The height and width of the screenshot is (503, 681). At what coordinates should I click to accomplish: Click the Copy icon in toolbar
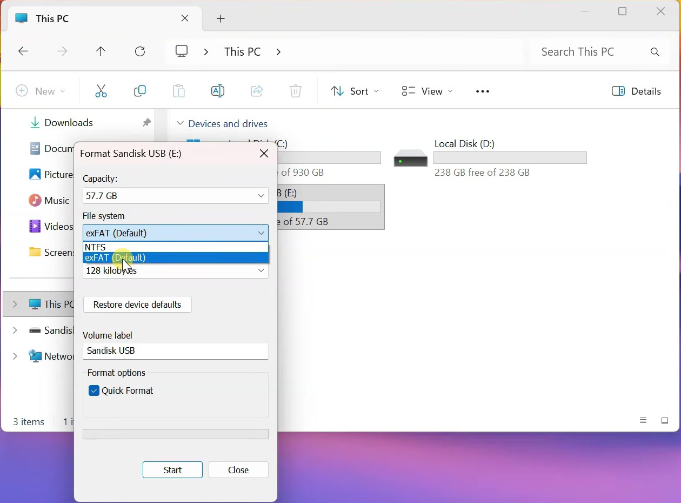click(140, 91)
